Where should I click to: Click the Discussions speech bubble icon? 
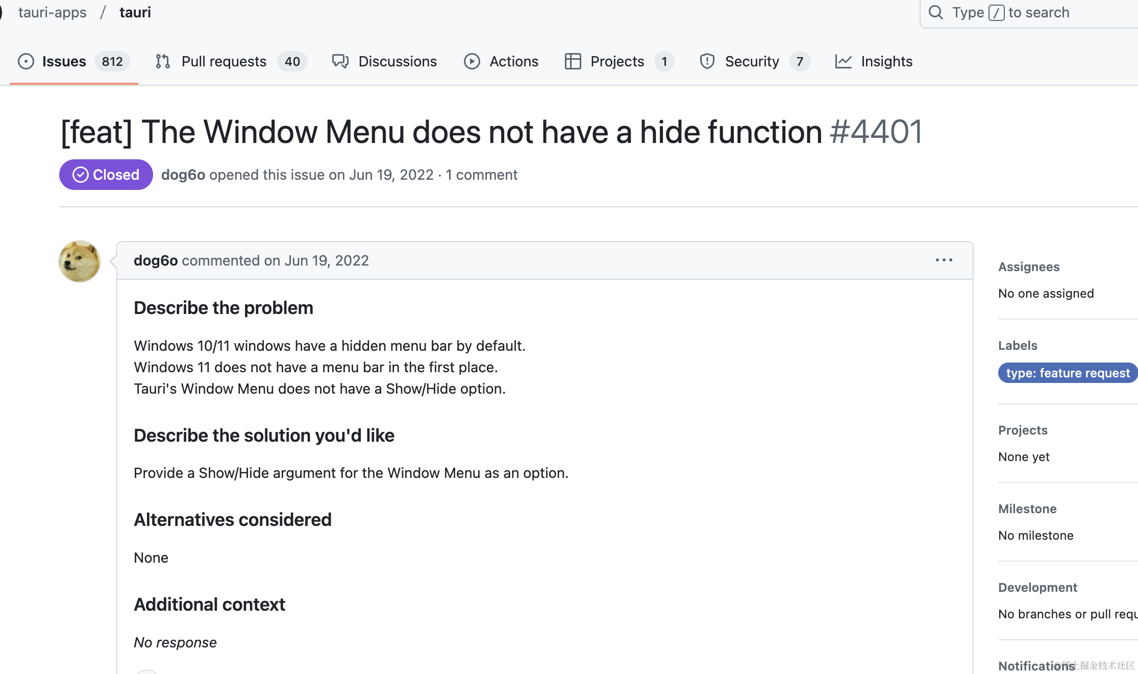(x=340, y=61)
